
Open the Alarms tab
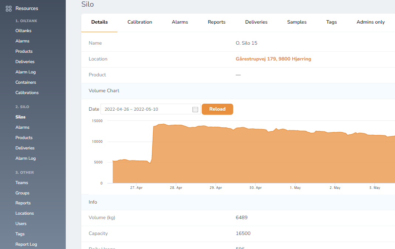[180, 22]
